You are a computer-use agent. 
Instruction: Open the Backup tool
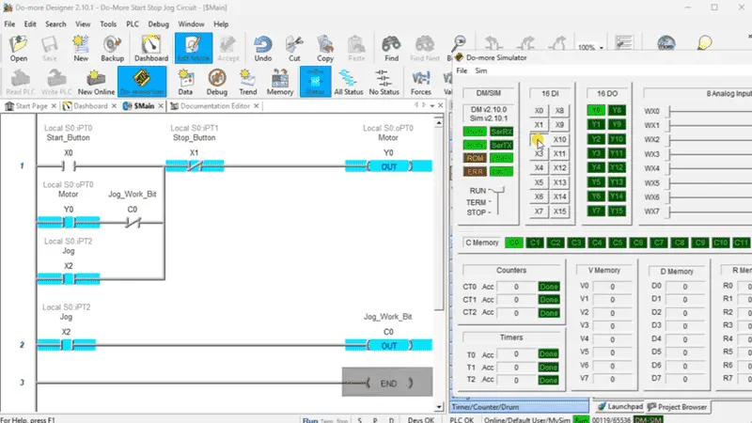[x=112, y=49]
